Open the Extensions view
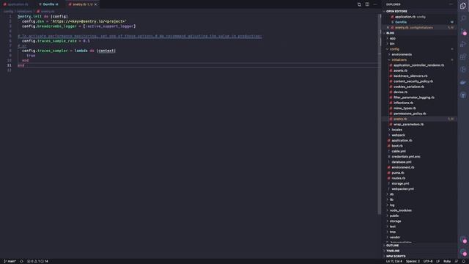This screenshot has height=264, width=469. coord(463,56)
